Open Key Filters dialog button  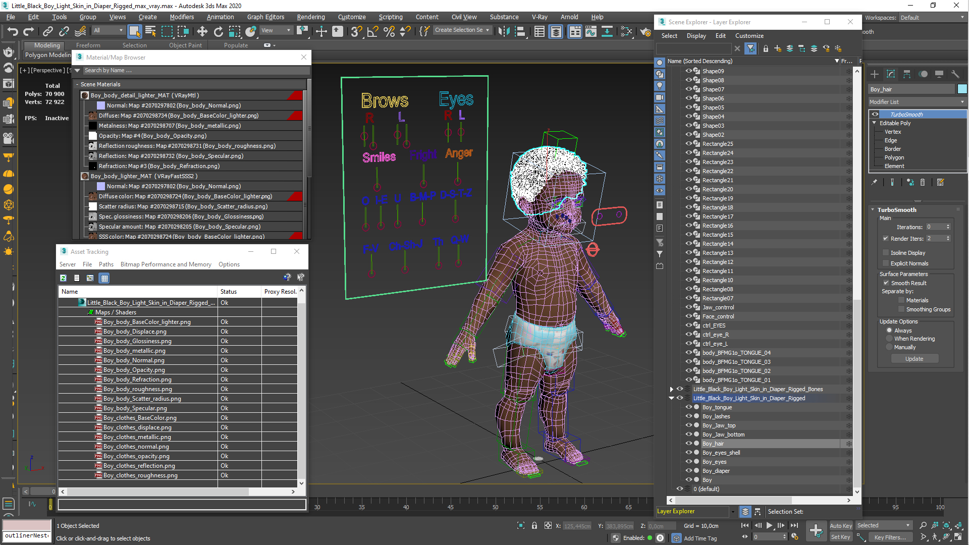[x=890, y=537]
